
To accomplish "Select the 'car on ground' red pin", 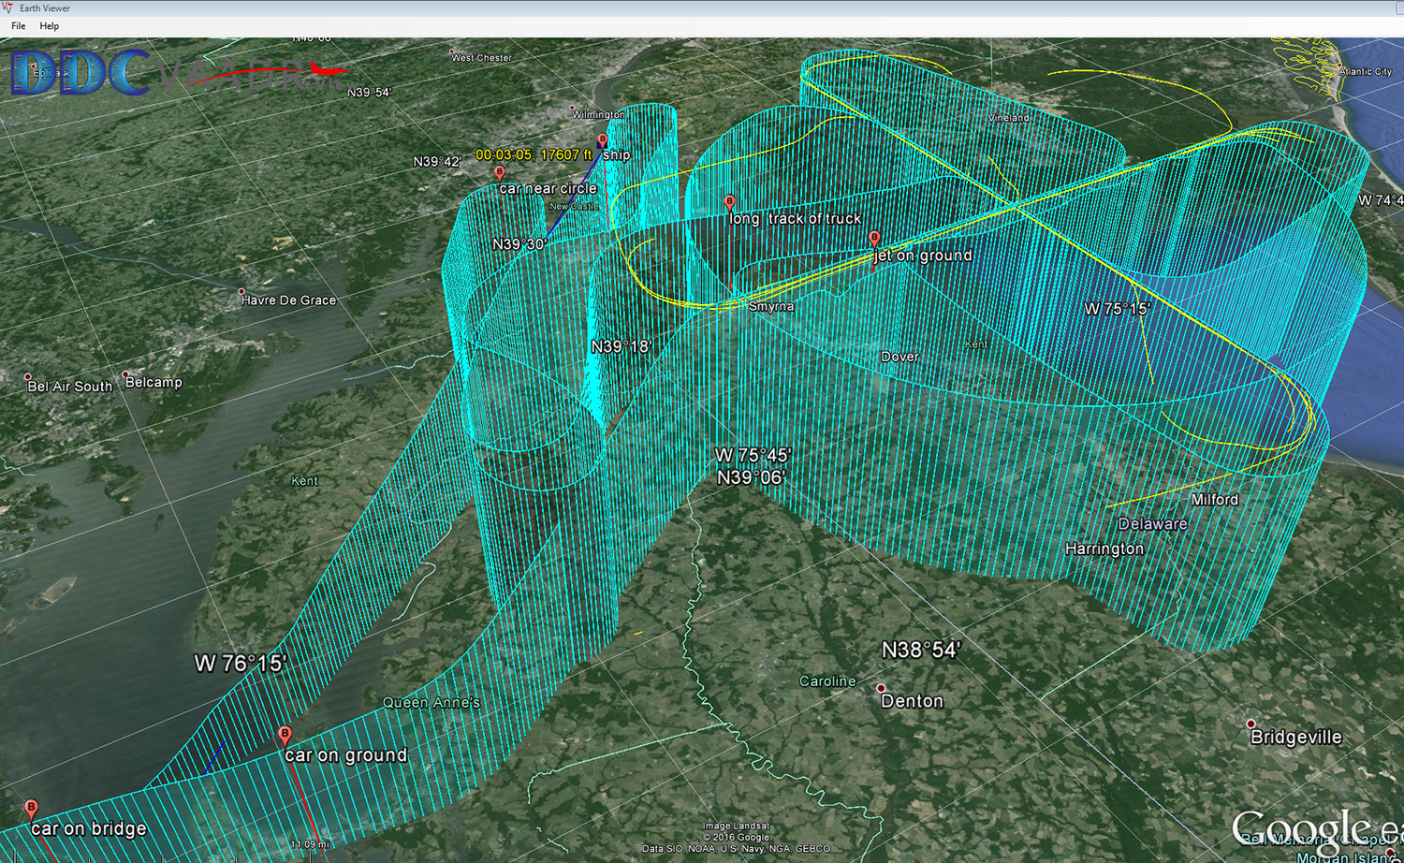I will 285,735.
